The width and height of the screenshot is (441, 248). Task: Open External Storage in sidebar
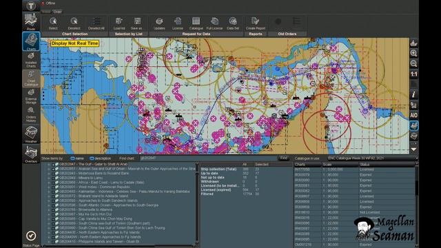click(x=31, y=96)
